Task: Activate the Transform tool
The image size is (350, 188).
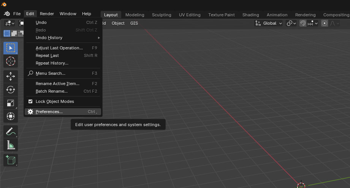Action: click(11, 116)
